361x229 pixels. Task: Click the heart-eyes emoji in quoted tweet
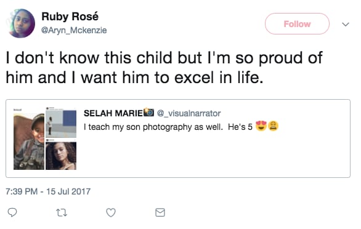[261, 126]
